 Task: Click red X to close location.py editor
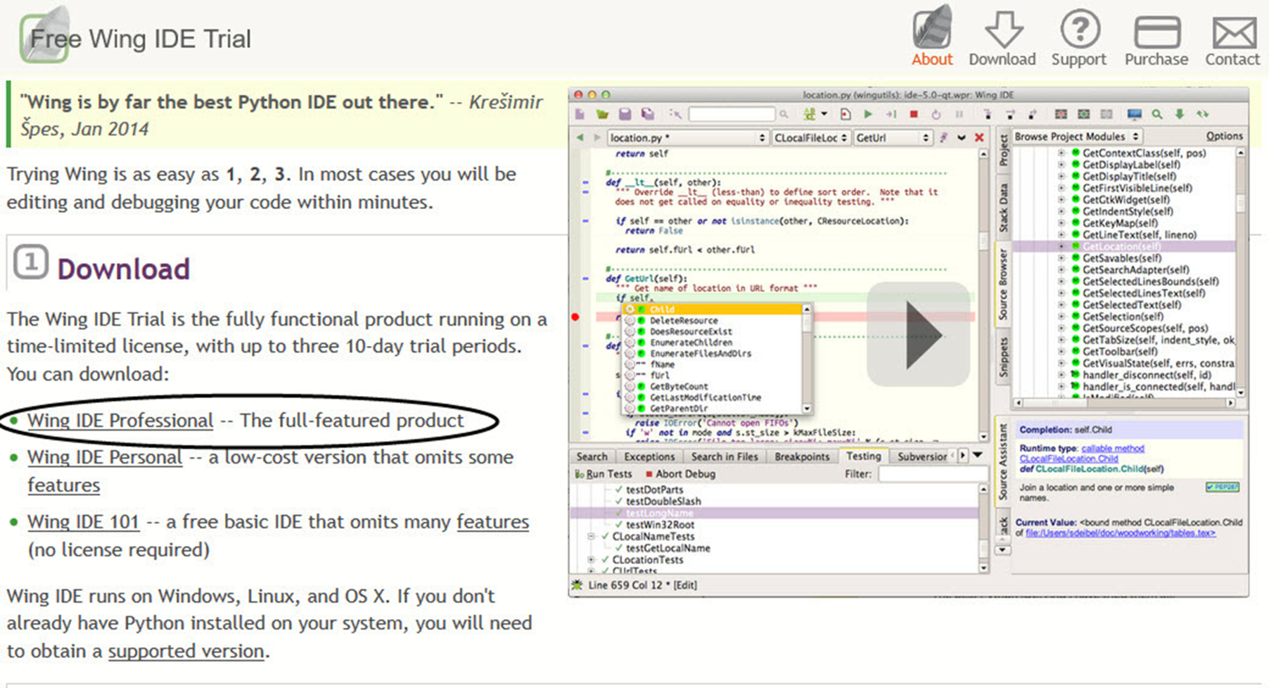coord(979,138)
